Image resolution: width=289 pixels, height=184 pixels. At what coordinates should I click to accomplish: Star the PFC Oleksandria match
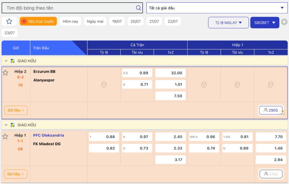tap(5, 137)
